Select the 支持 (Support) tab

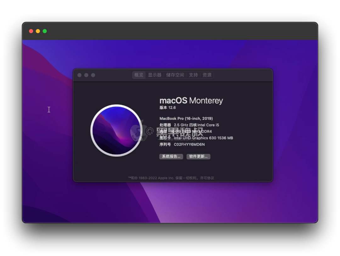193,75
